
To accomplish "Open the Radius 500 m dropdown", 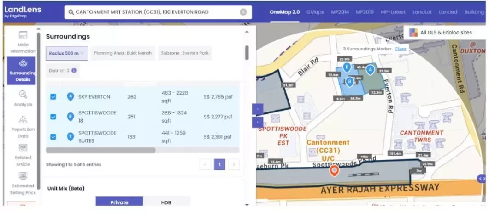I will (x=67, y=53).
